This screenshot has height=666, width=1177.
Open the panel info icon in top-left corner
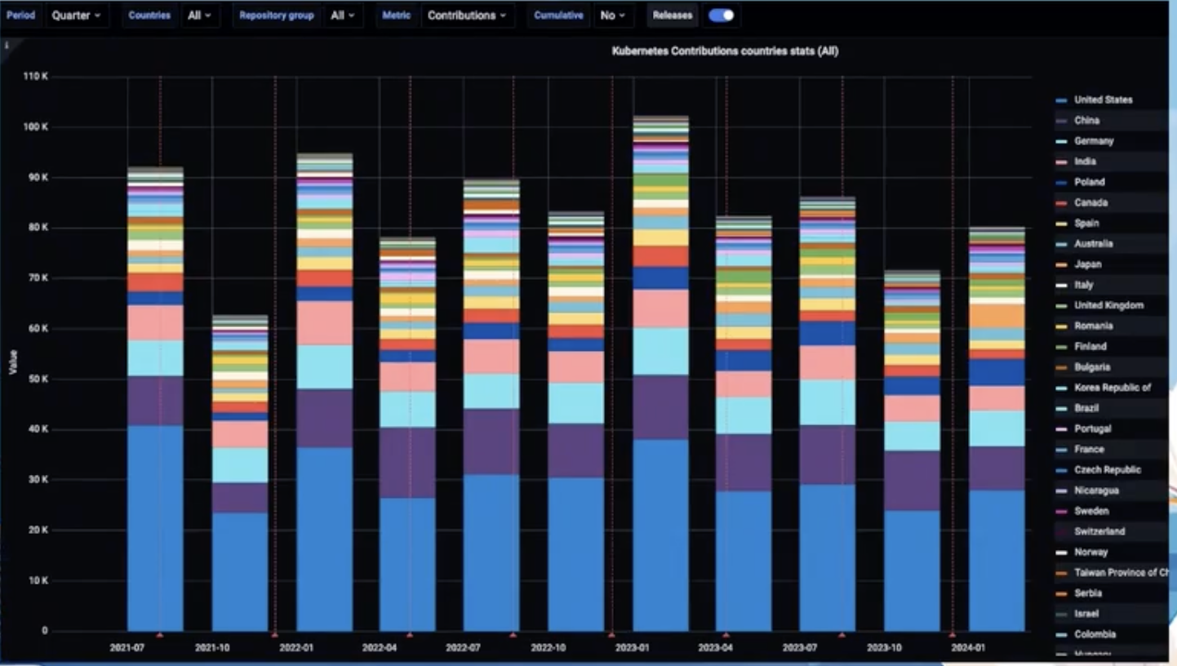point(7,45)
